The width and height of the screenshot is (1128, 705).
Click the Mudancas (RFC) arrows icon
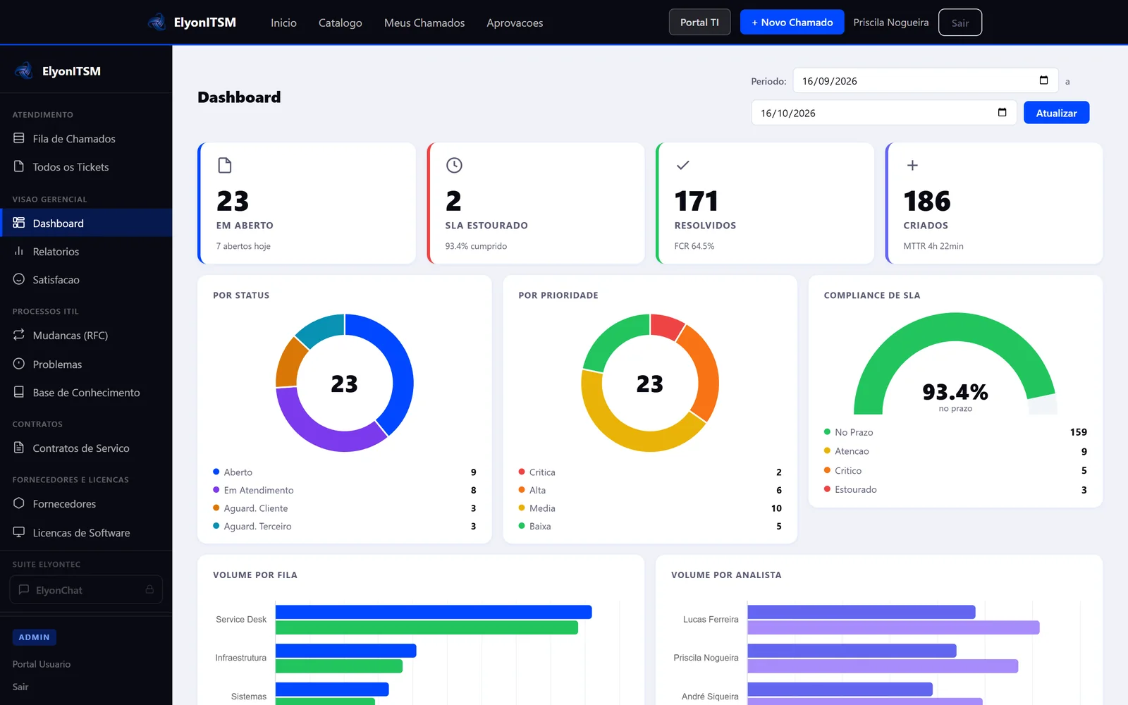19,335
